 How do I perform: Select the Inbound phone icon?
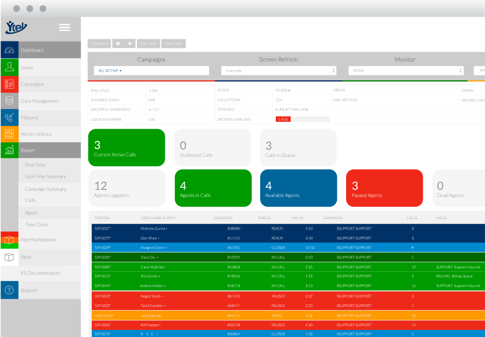(x=10, y=117)
